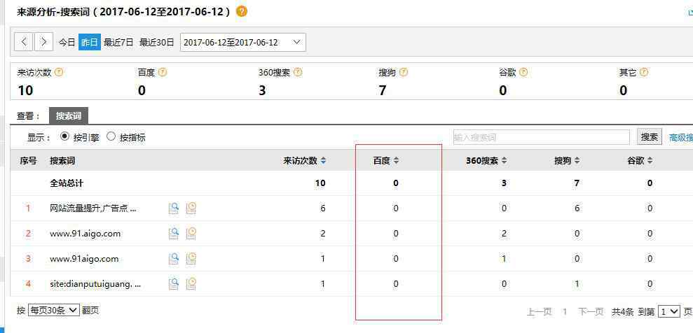Open search detail icon for 网站流量提升 row
This screenshot has width=693, height=333.
[x=174, y=208]
